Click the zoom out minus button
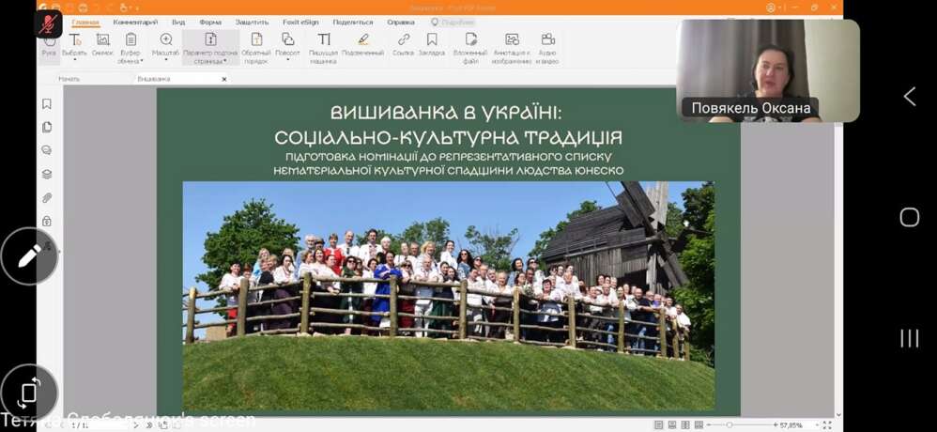This screenshot has height=432, width=937. (710, 424)
